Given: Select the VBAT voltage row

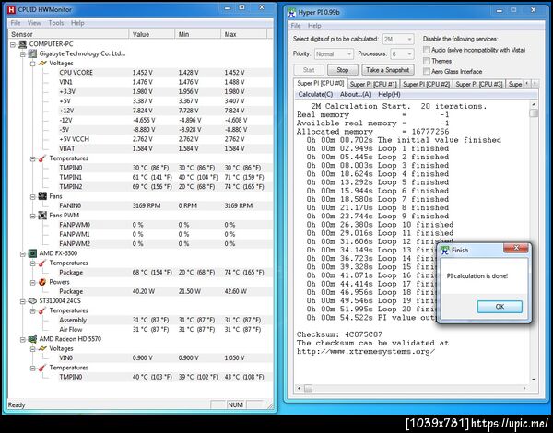Looking at the screenshot, I should pos(165,149).
